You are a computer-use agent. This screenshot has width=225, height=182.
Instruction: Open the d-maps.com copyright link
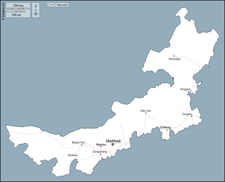pos(3,10)
